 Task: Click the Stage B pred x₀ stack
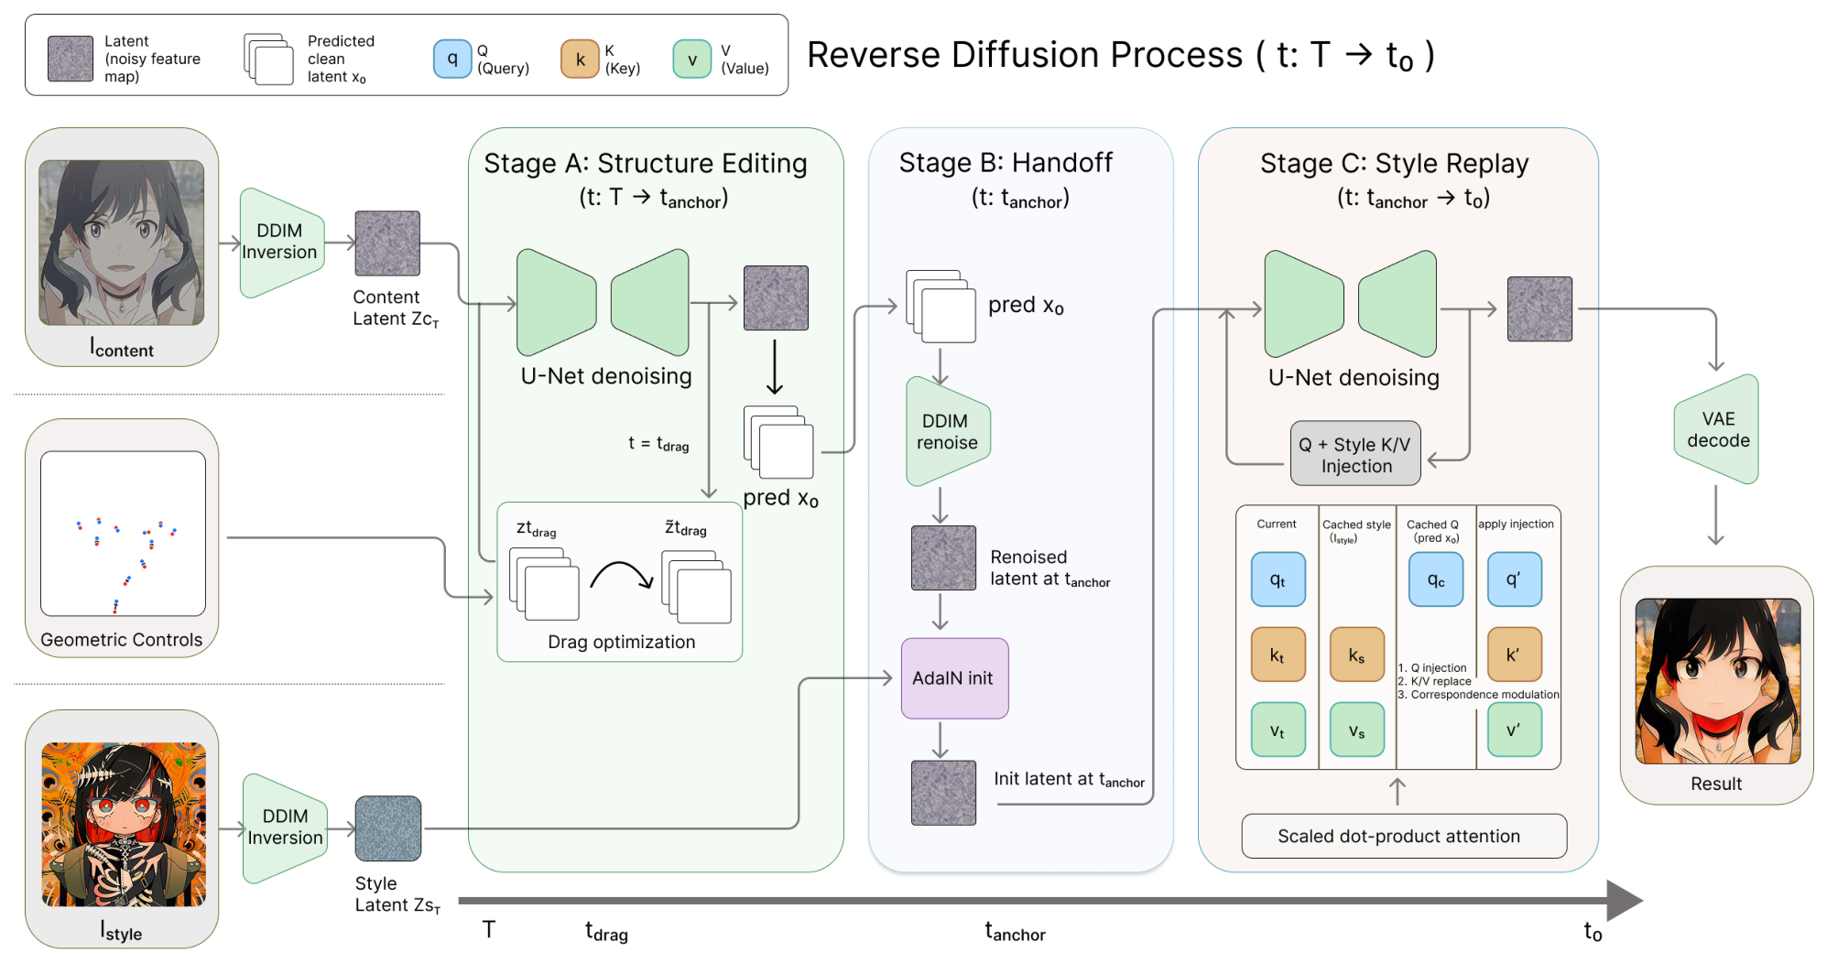tap(941, 306)
